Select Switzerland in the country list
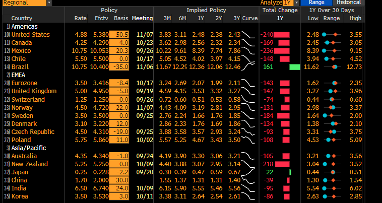The image size is (382, 203). [x=28, y=99]
